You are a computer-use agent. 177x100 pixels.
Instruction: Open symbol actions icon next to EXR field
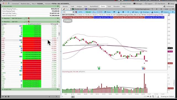click(x=76, y=12)
